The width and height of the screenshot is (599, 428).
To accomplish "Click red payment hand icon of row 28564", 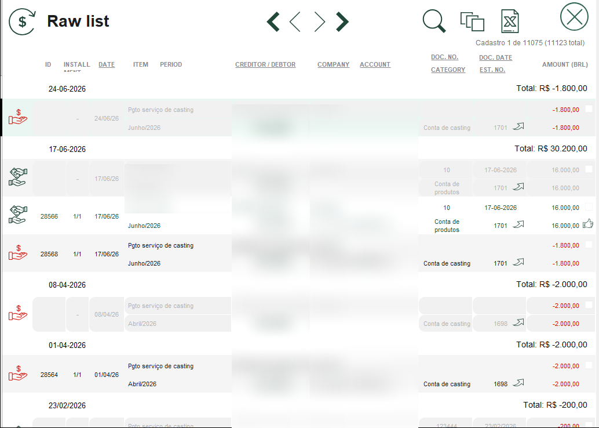I will click(x=18, y=373).
